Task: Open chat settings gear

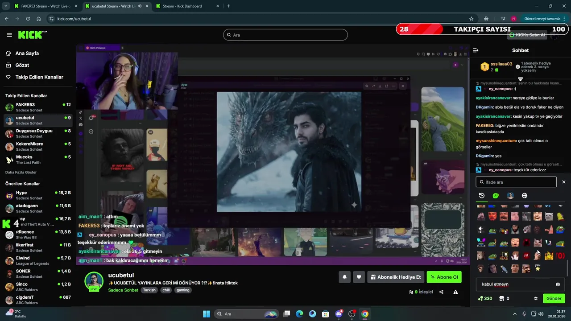Action: (536, 298)
